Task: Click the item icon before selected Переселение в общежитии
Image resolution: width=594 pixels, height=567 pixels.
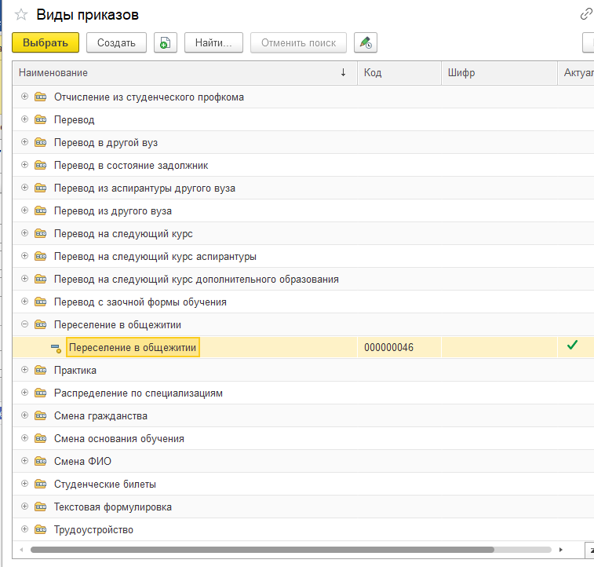Action: pos(56,348)
